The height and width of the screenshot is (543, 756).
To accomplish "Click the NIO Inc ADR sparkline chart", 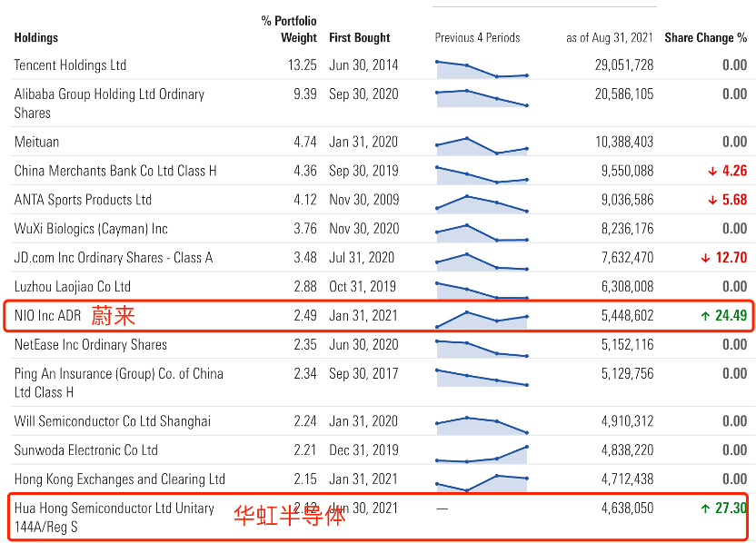I will pos(482,320).
